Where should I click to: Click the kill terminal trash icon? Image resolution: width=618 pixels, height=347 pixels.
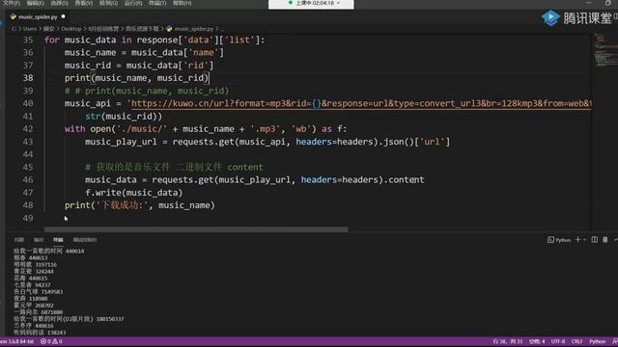[605, 240]
